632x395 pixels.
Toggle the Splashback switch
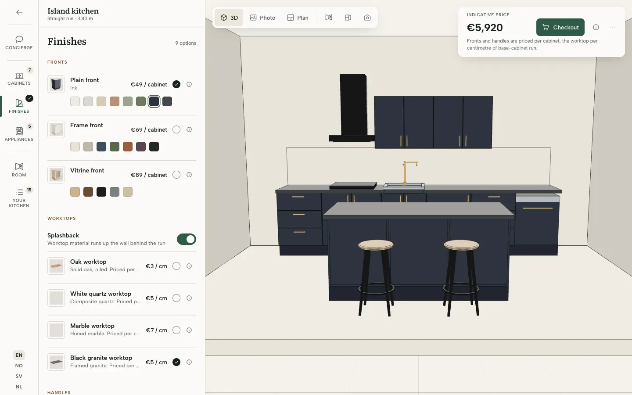tap(187, 239)
